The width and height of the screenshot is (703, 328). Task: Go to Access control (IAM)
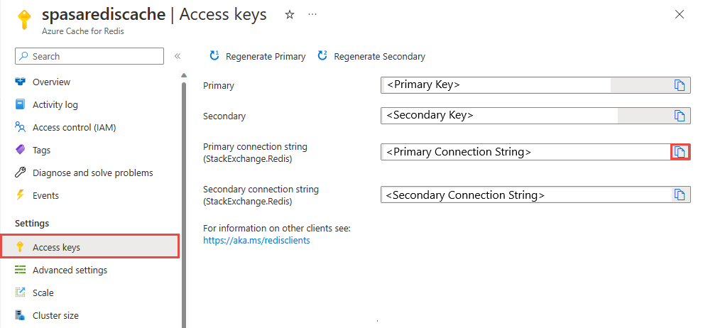[74, 127]
